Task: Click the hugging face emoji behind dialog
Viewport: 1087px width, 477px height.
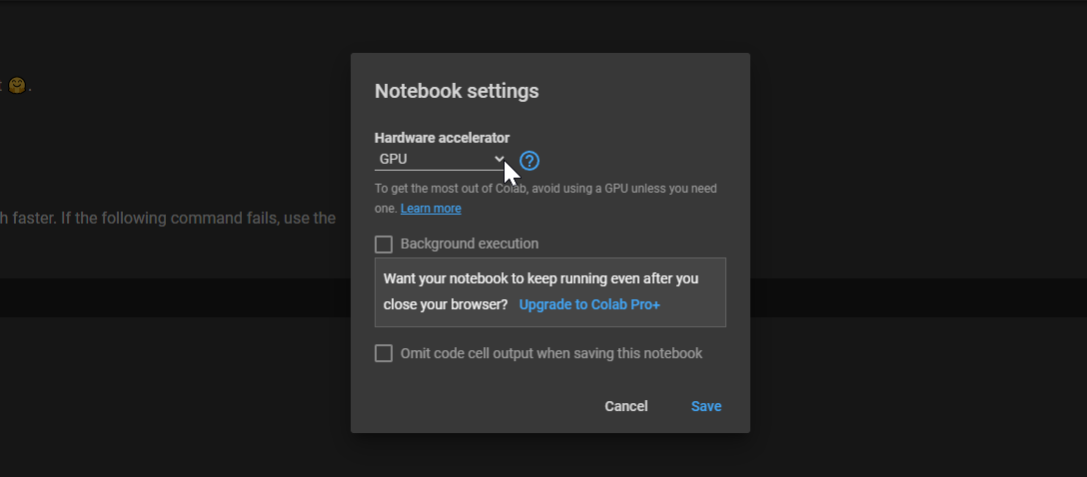Action: tap(17, 86)
